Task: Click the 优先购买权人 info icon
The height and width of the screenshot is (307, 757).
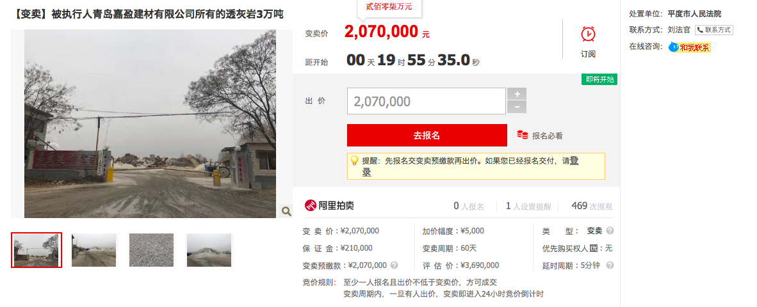Action: click(593, 248)
